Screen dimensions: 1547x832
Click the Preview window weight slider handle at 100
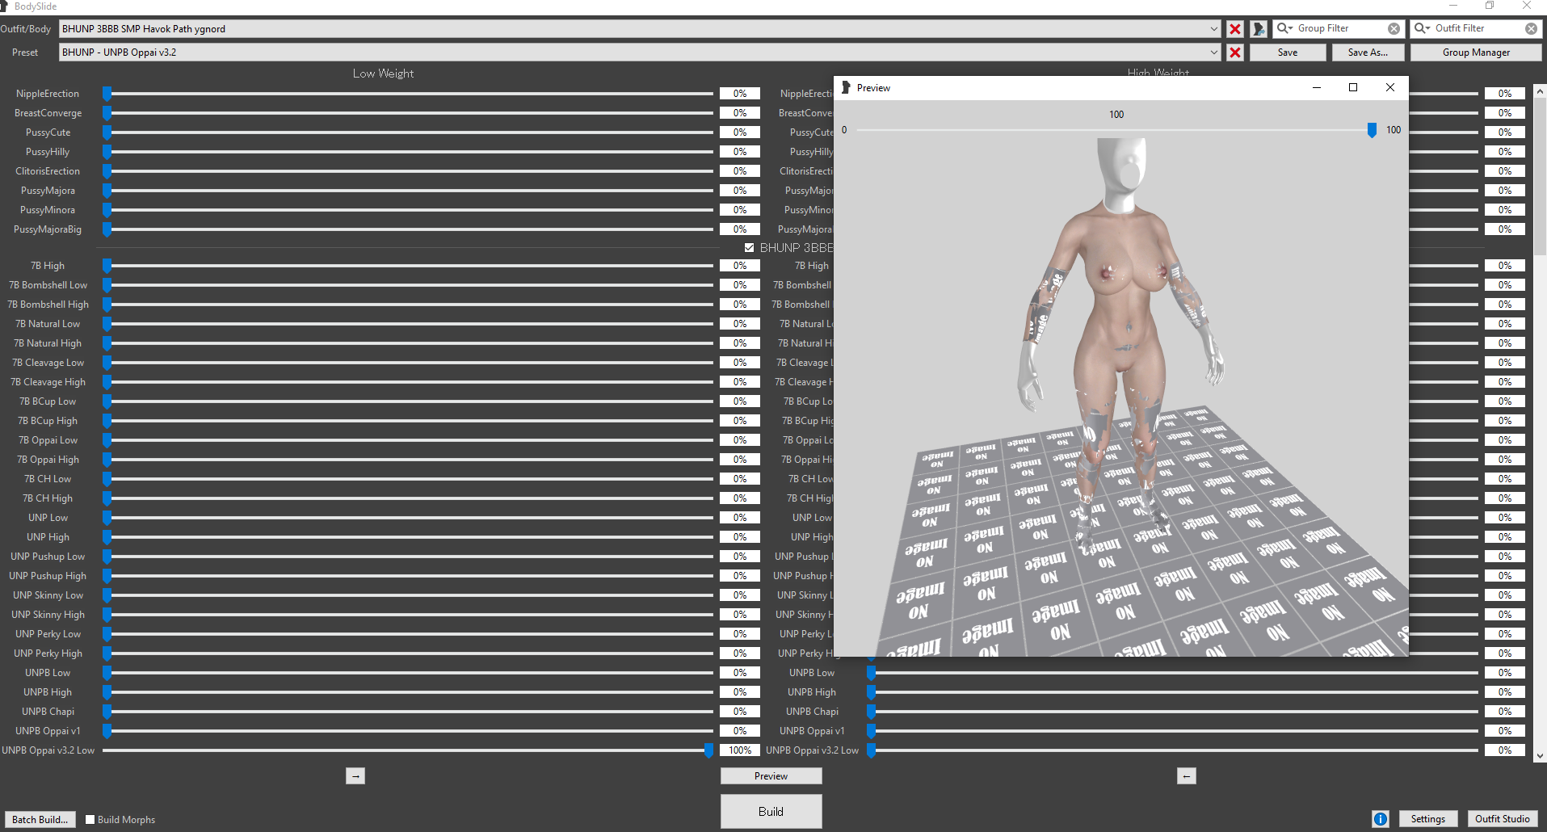tap(1372, 130)
